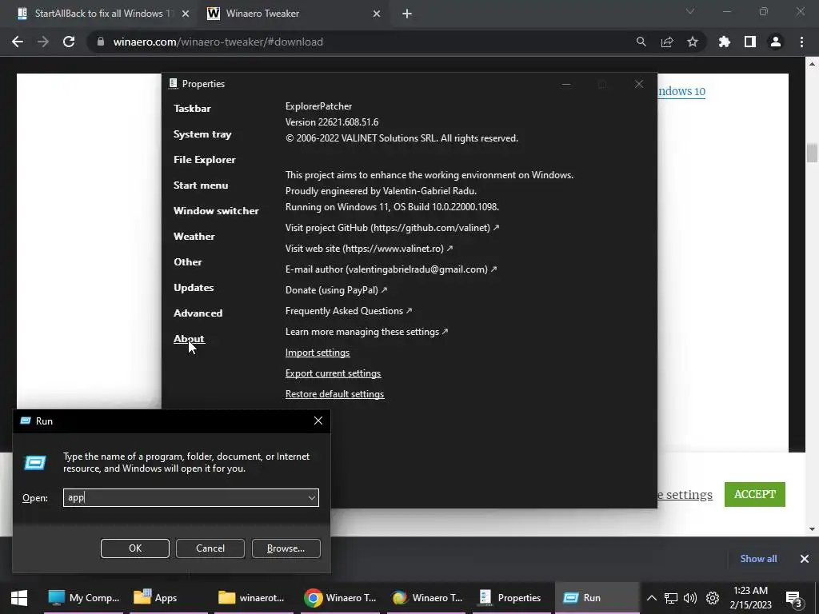This screenshot has width=819, height=614.
Task: Click the tab search chevron in Chrome
Action: tap(690, 11)
